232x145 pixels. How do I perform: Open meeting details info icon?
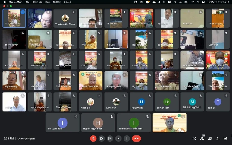pyautogui.click(x=194, y=138)
